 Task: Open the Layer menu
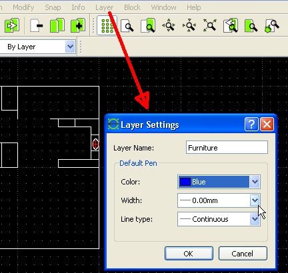point(105,7)
